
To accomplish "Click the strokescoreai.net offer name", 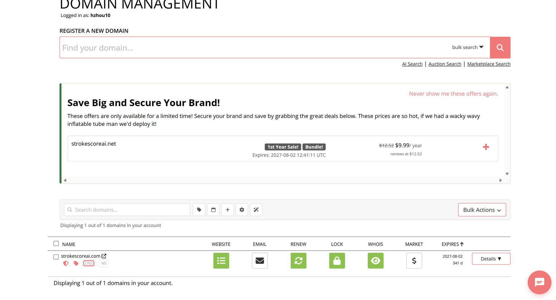I will click(x=94, y=144).
